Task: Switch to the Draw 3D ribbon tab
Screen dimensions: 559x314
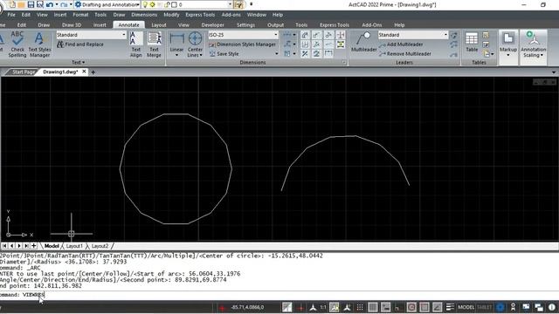Action: pyautogui.click(x=72, y=25)
